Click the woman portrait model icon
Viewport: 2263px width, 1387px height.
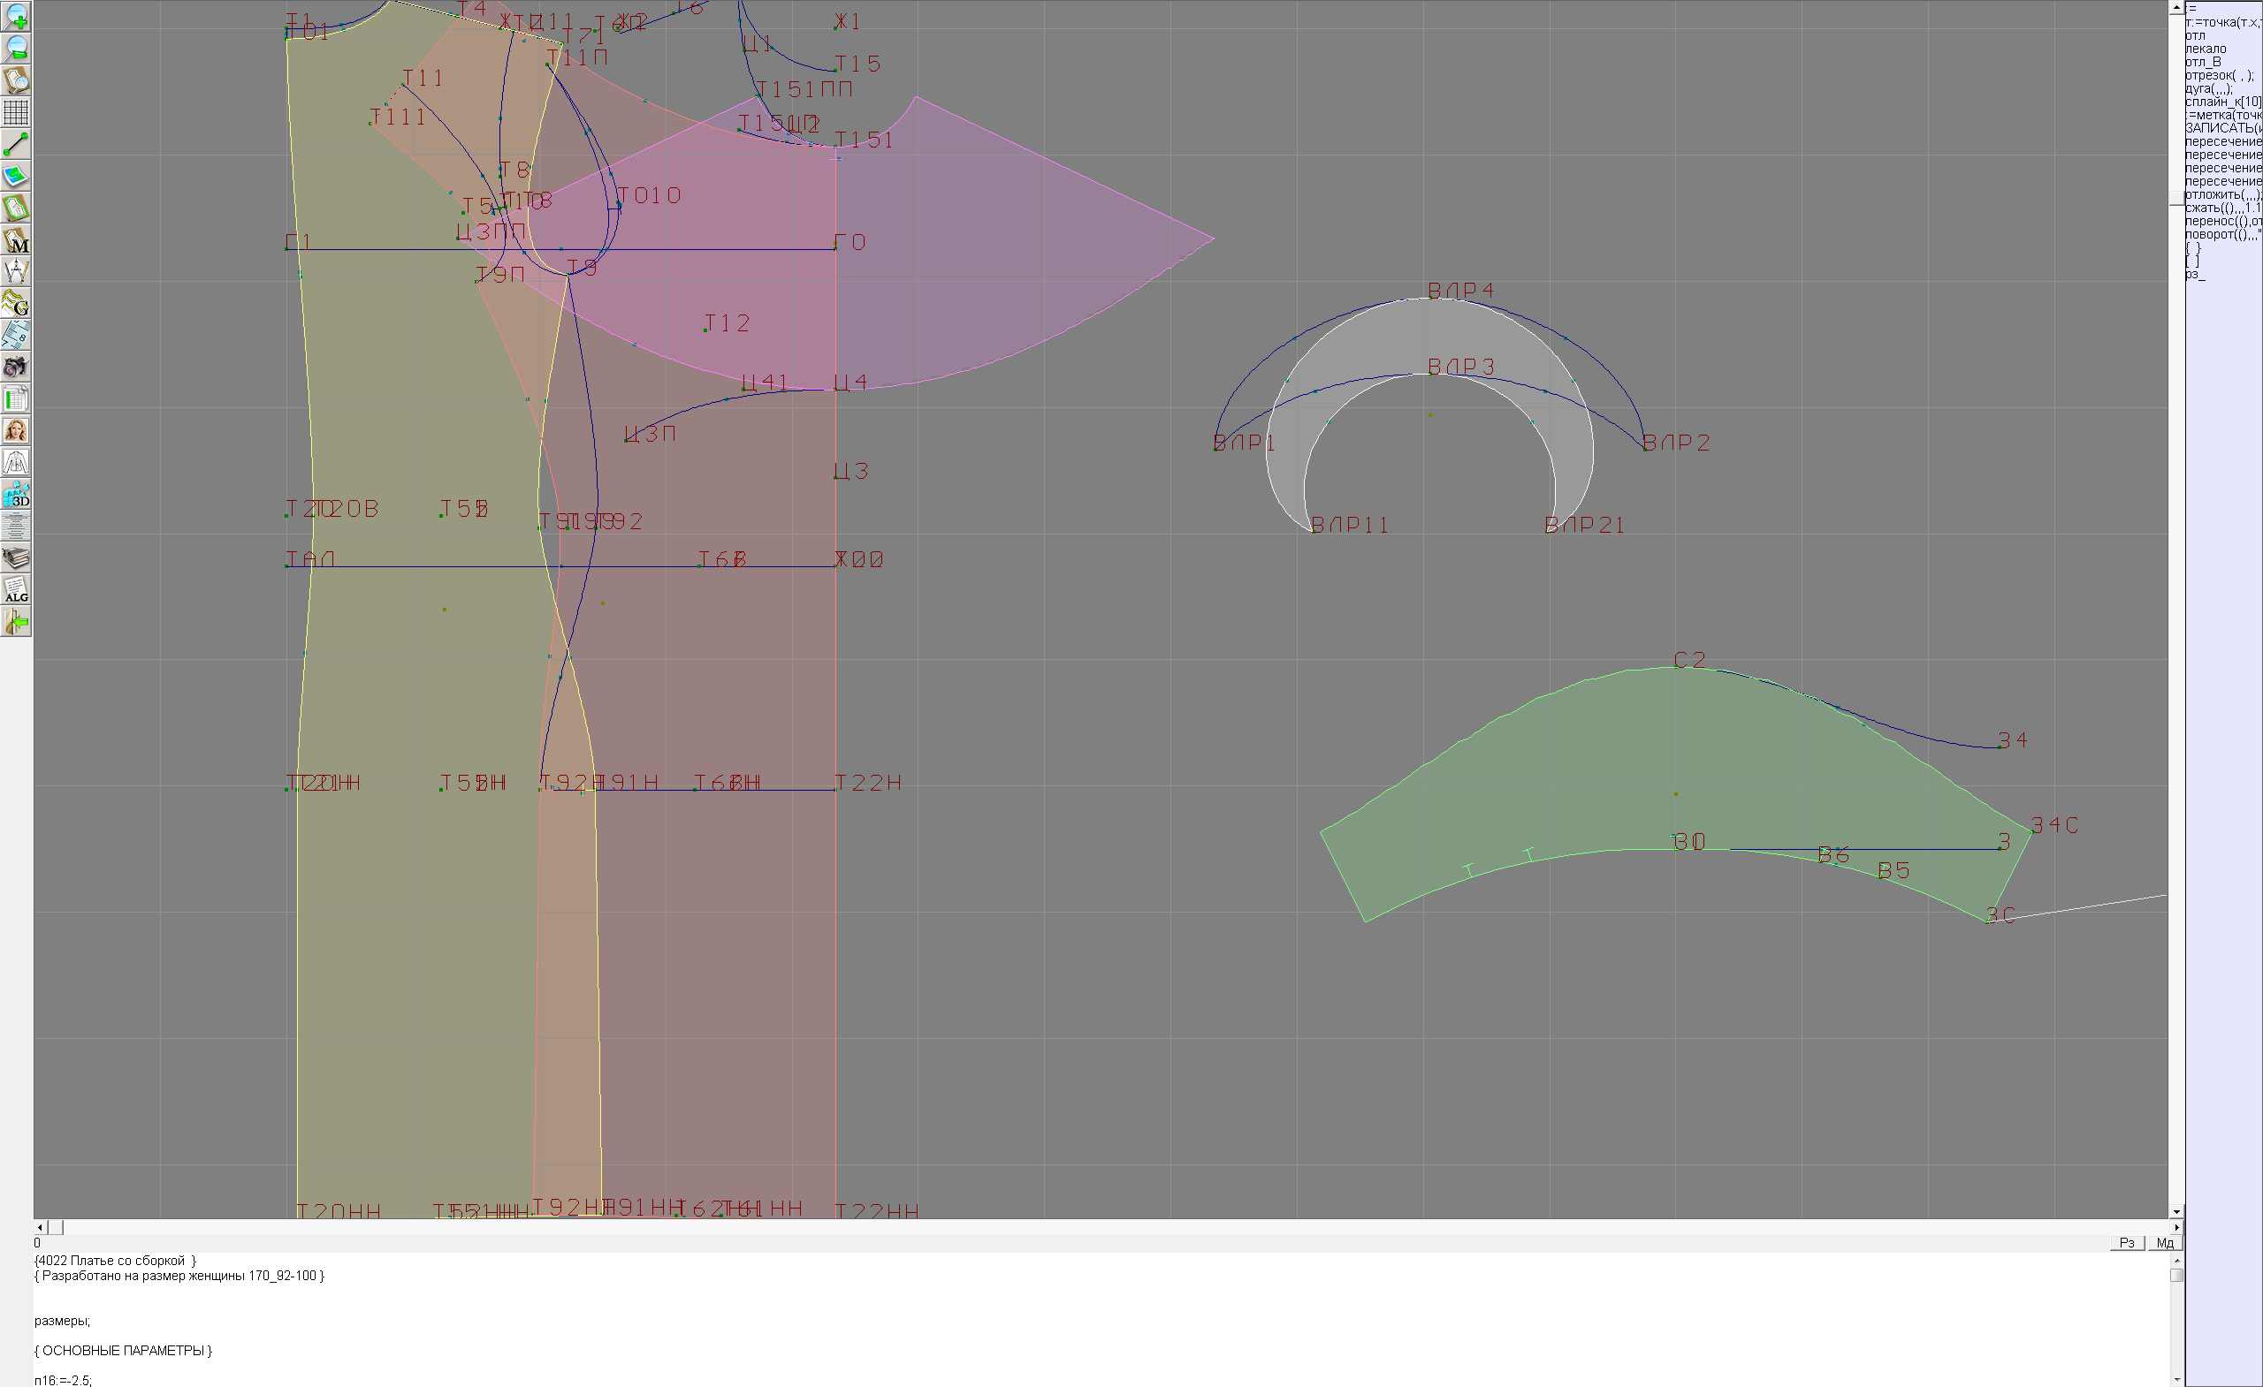(16, 430)
